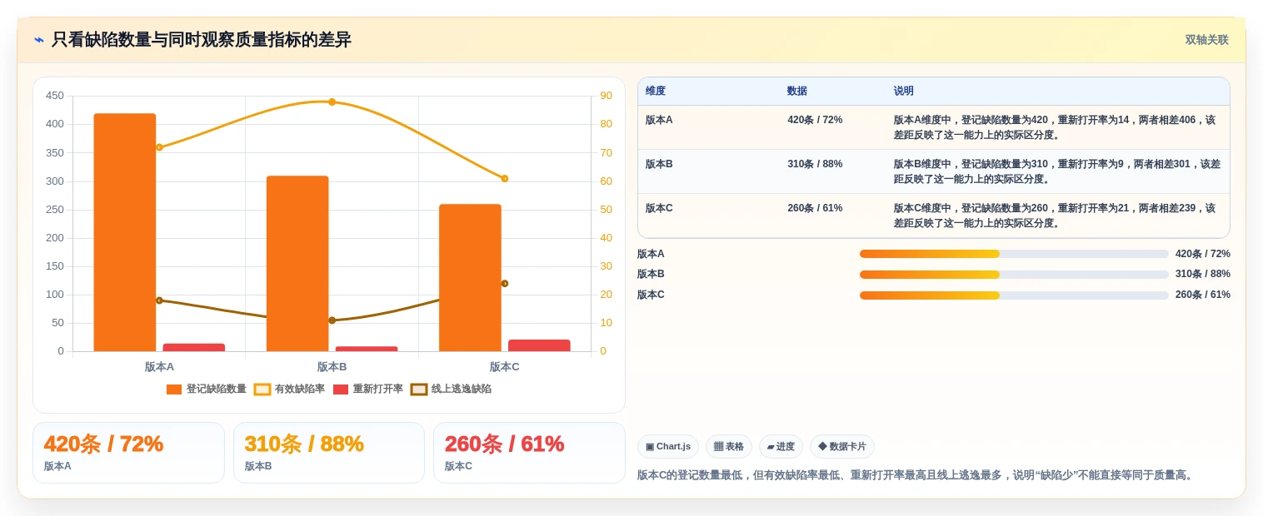Viewport: 1263px width, 516px height.
Task: Click the 版本C x-axis label
Action: [x=504, y=366]
